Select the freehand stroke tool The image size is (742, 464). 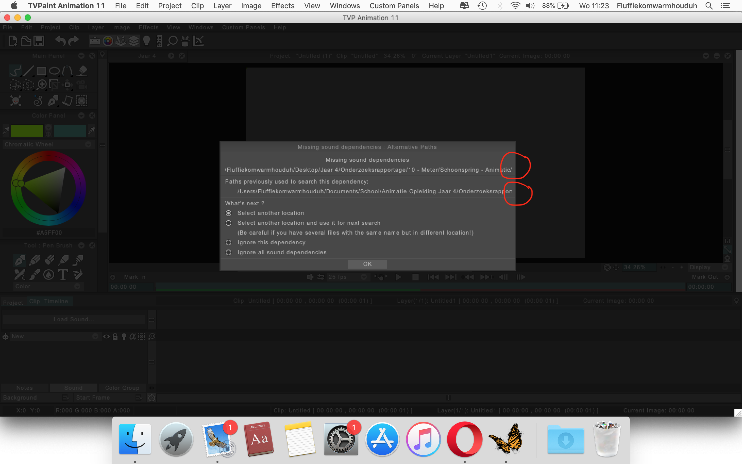(15, 71)
